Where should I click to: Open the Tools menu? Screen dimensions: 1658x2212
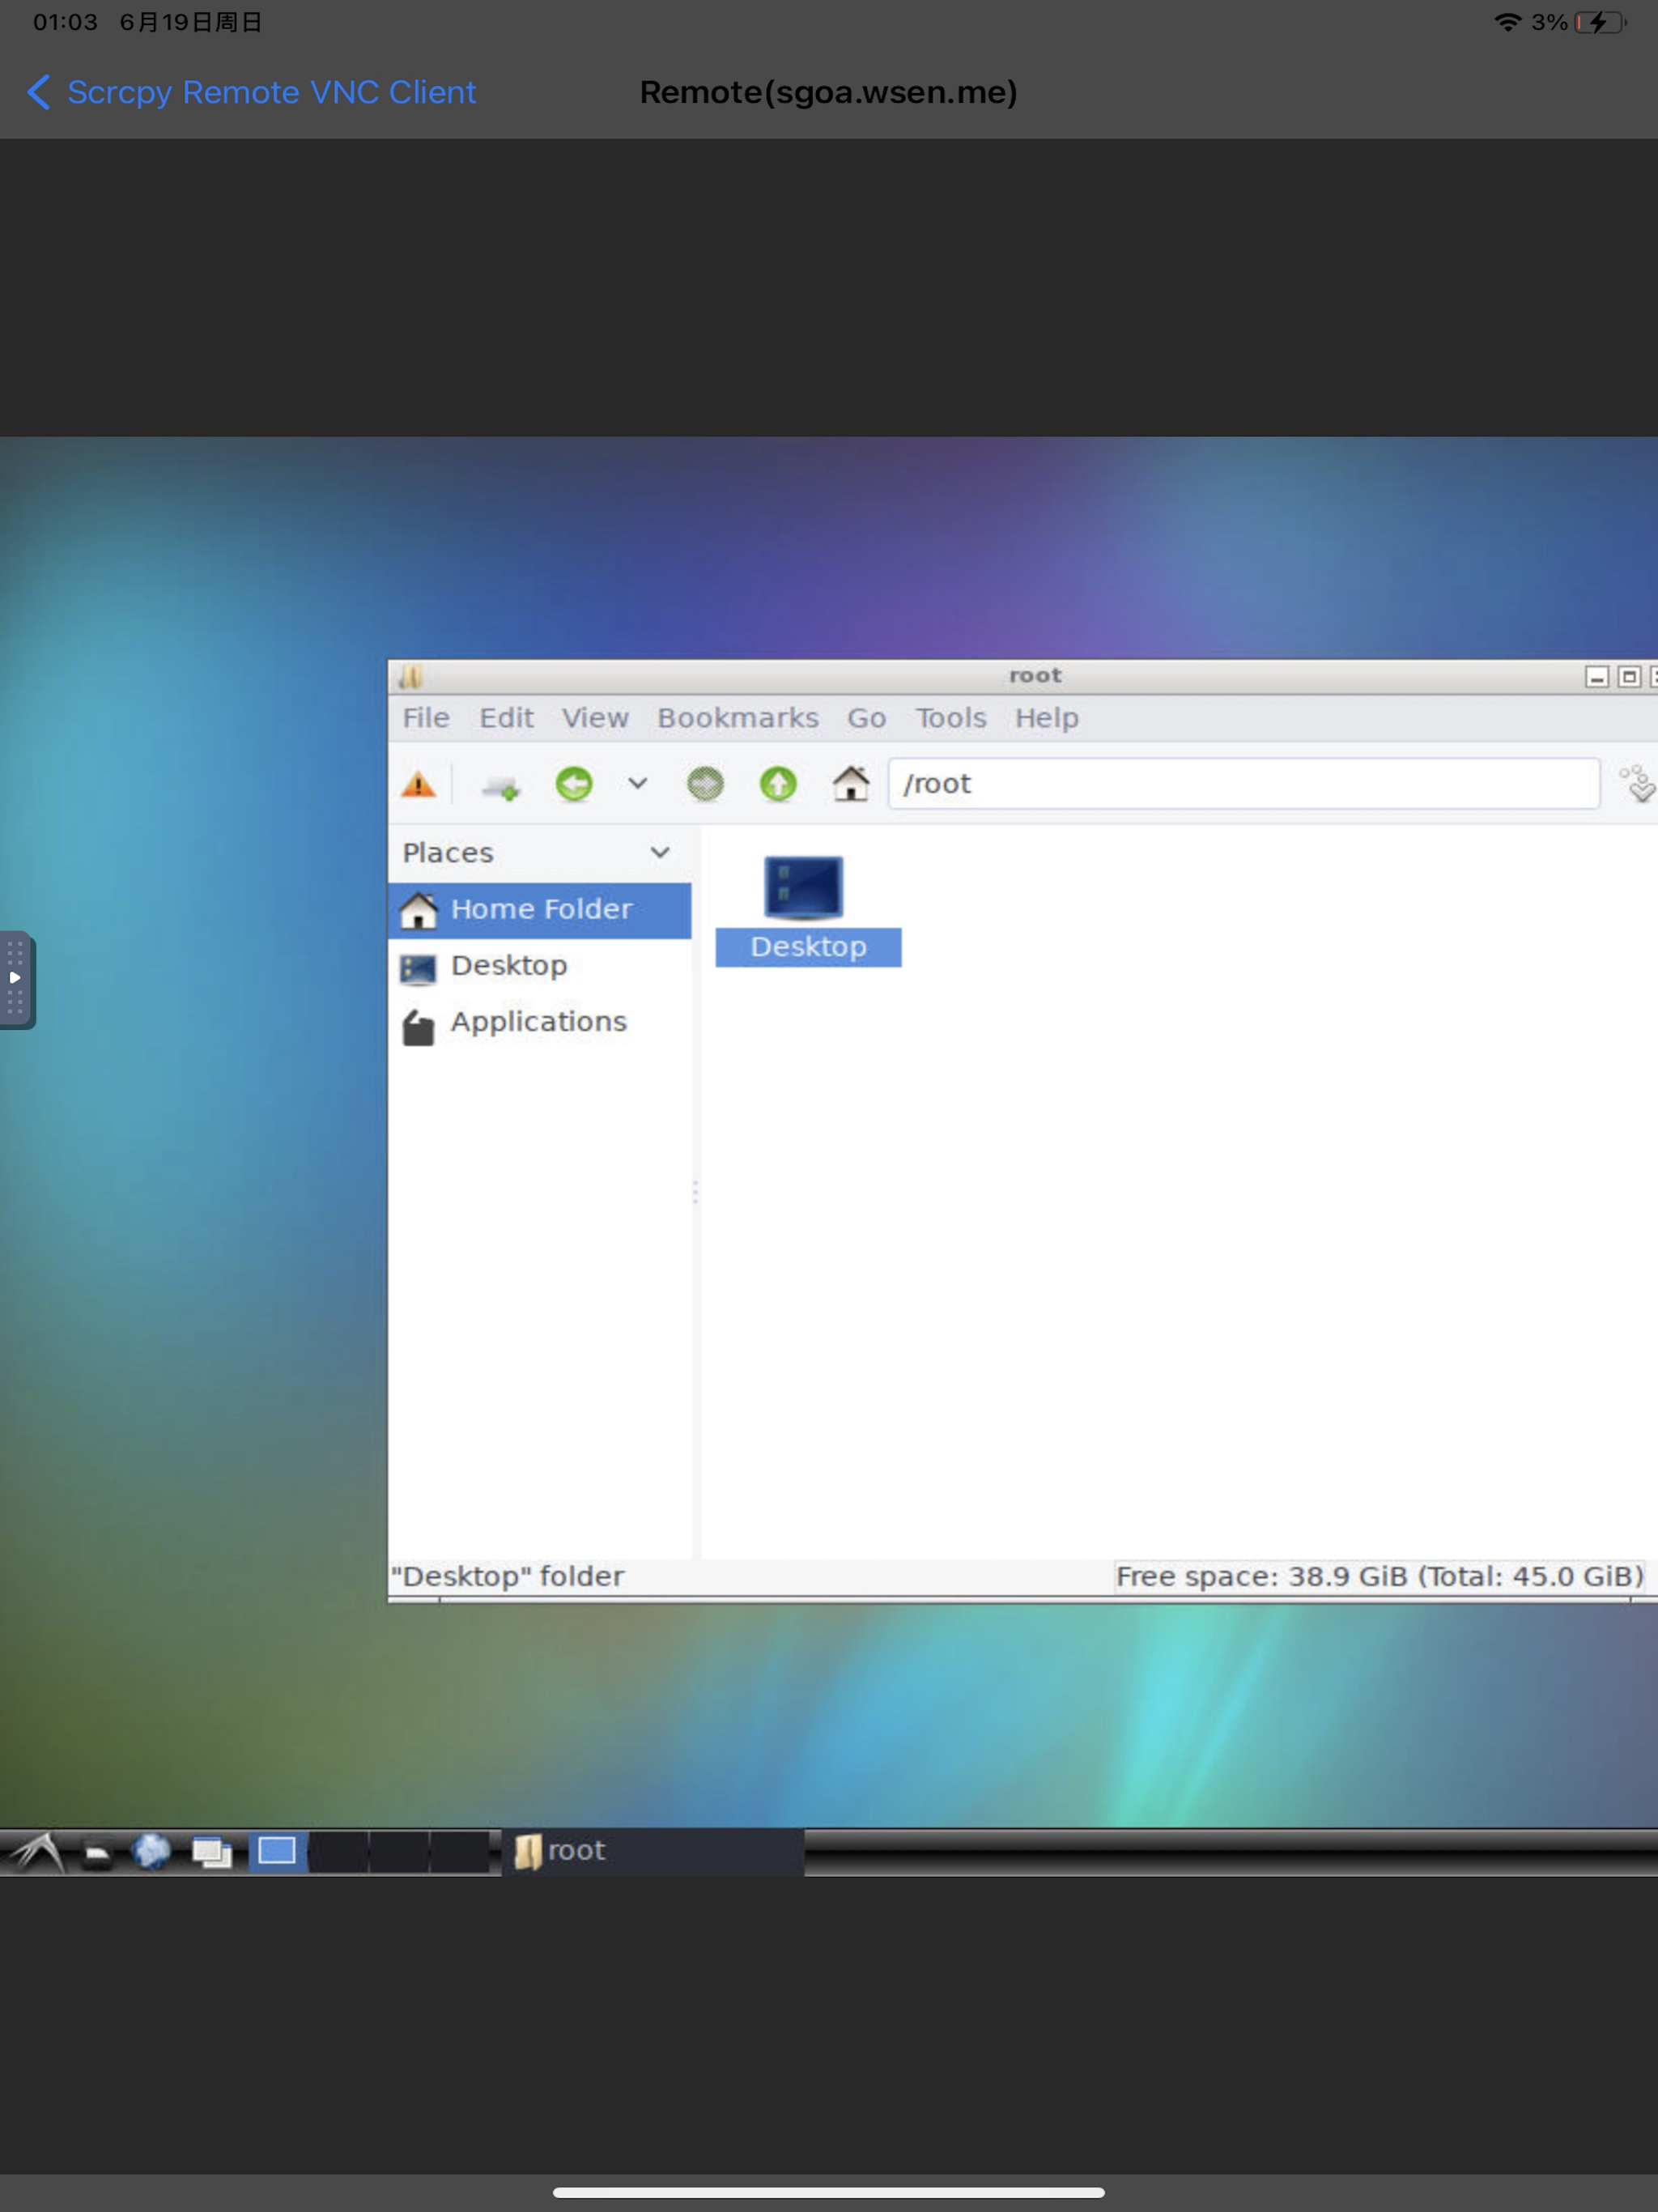pos(950,718)
